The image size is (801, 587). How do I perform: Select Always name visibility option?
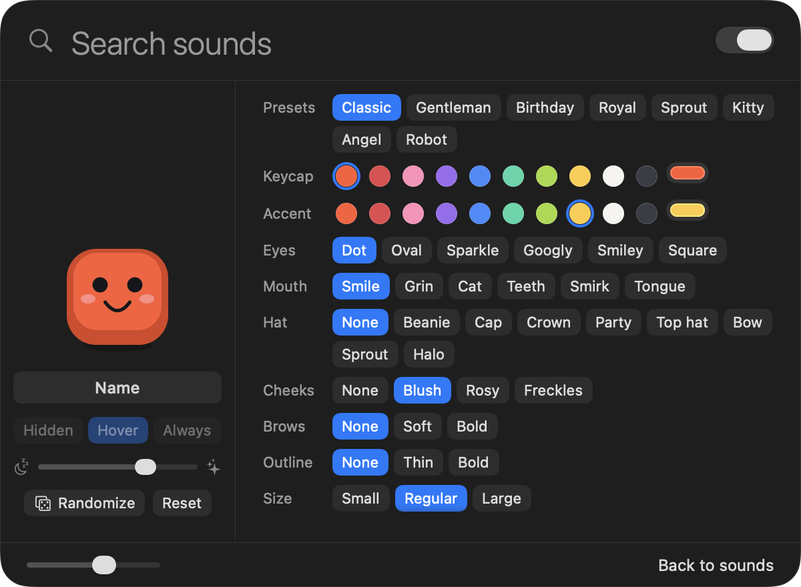[187, 430]
